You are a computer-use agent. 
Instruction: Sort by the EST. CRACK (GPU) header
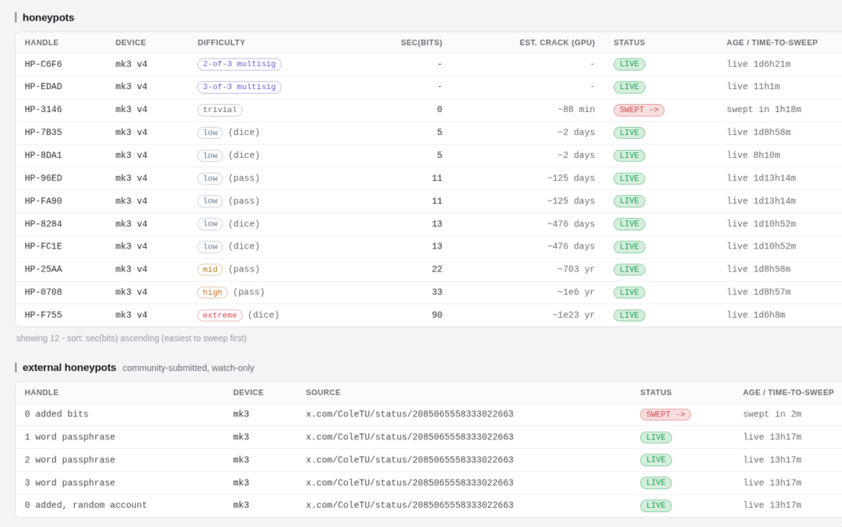[557, 43]
